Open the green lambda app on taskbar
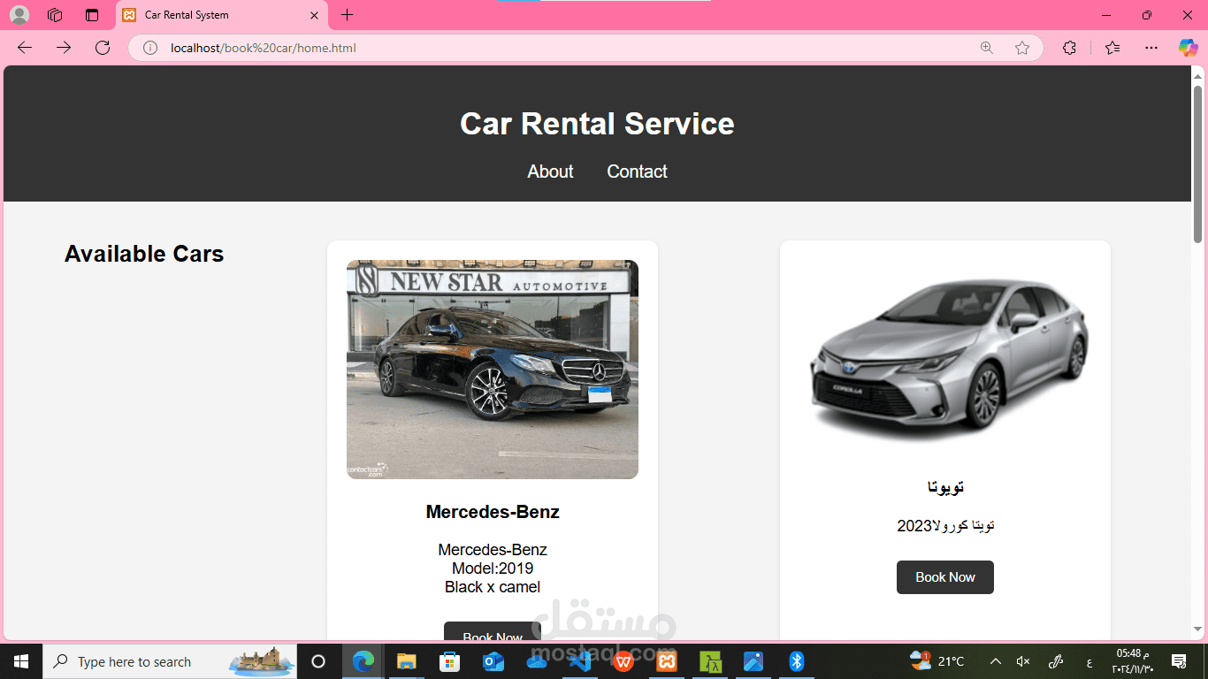1208x679 pixels. [710, 661]
